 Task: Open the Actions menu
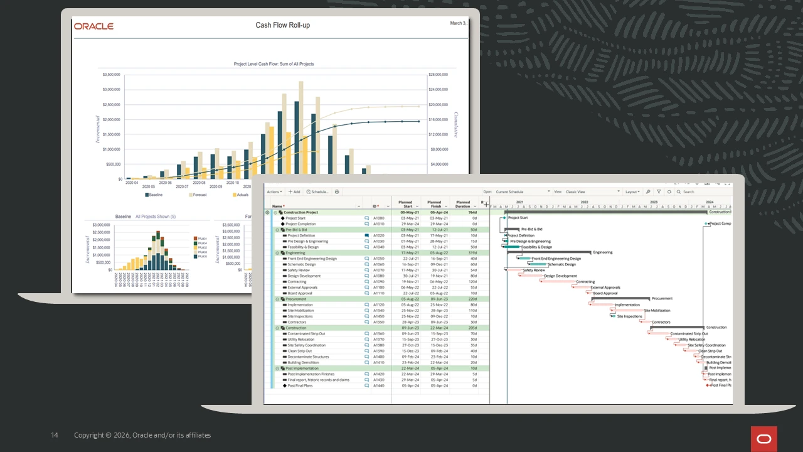click(274, 191)
